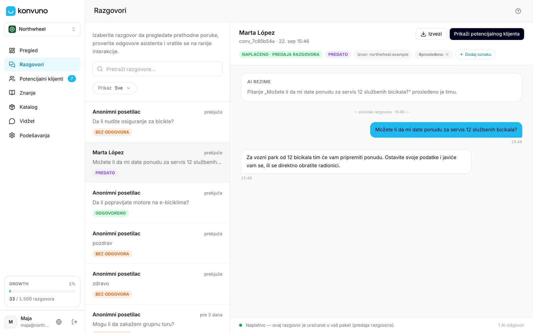This screenshot has height=333, width=533.
Task: Go to Pregled section
Action: (x=42, y=51)
